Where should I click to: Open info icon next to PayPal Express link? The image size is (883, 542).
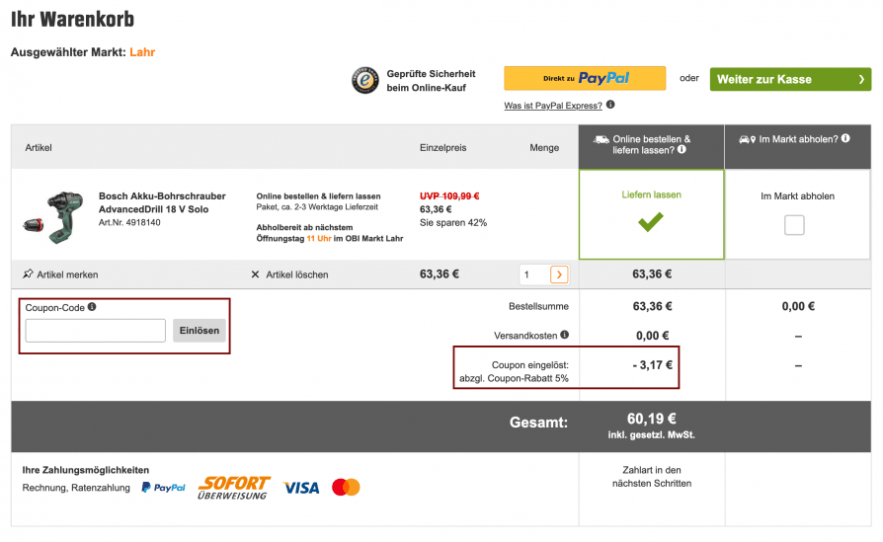click(610, 105)
